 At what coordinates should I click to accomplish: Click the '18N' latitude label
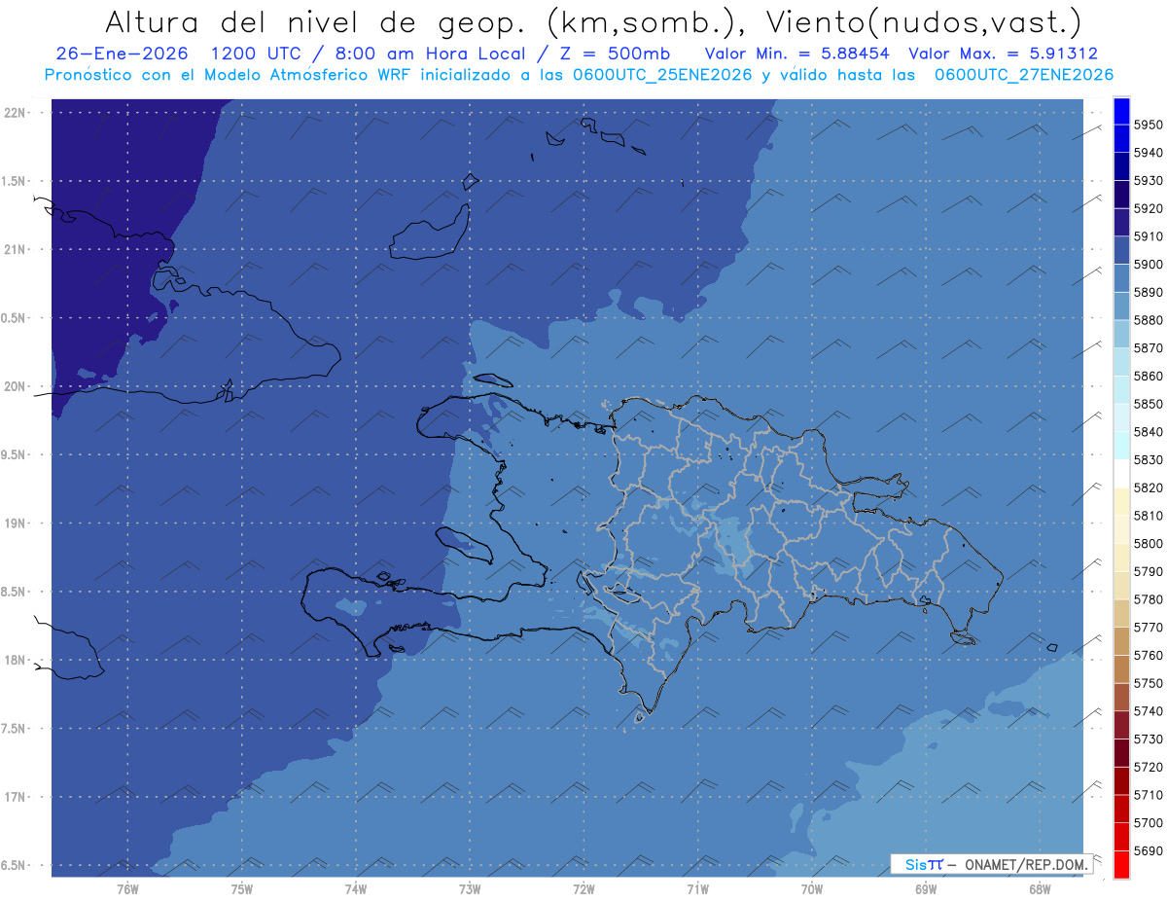16,660
